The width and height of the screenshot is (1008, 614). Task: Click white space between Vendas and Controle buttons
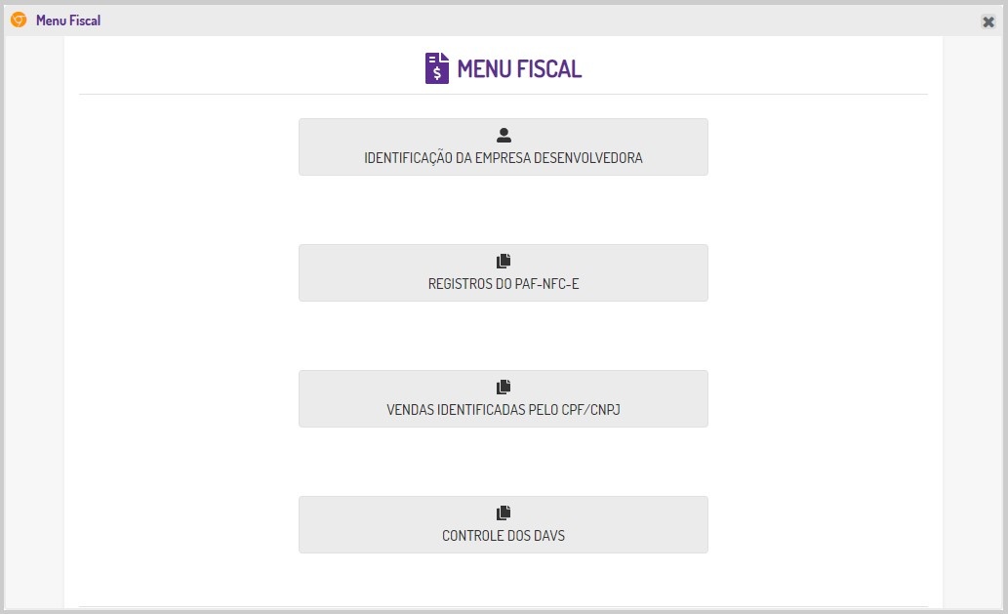[x=504, y=462]
